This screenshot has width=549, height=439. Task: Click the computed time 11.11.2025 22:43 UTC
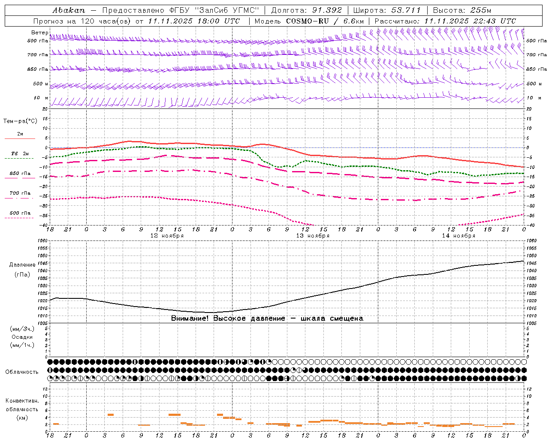pyautogui.click(x=470, y=21)
